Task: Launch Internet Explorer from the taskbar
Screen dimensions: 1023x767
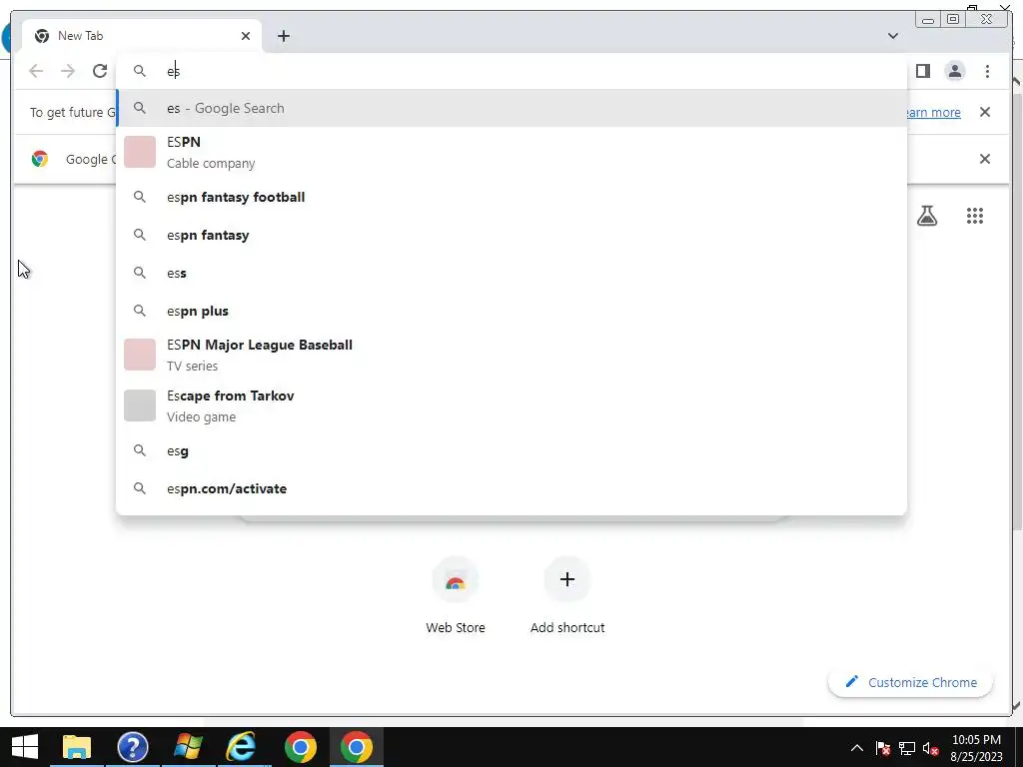Action: pos(241,747)
